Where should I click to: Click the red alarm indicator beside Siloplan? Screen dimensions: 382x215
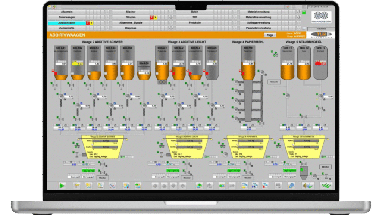(x=151, y=17)
